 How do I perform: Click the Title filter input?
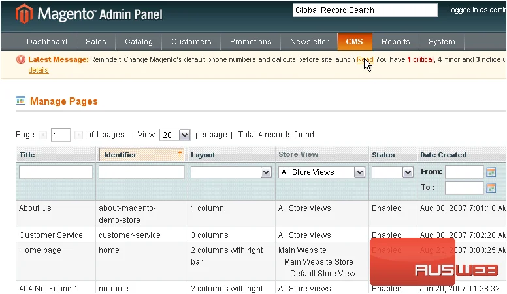(56, 172)
